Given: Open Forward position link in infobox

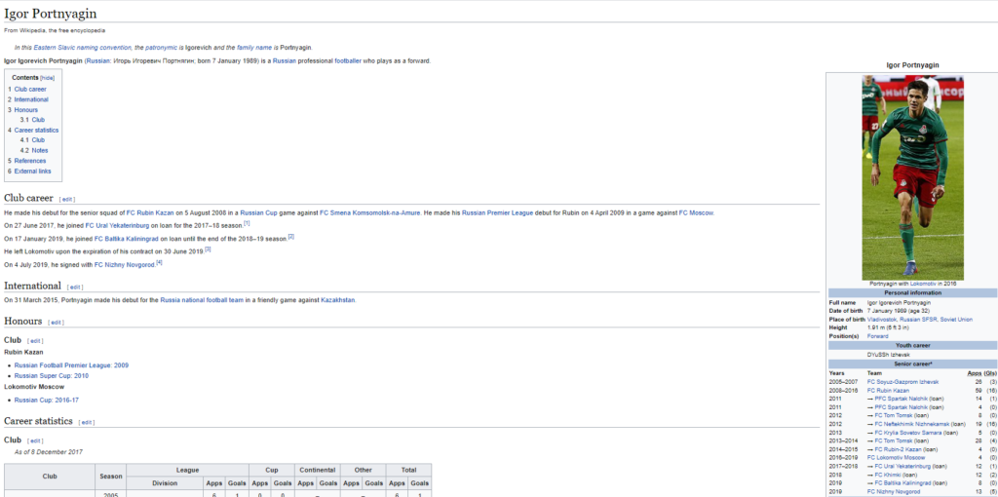Looking at the screenshot, I should coord(878,336).
